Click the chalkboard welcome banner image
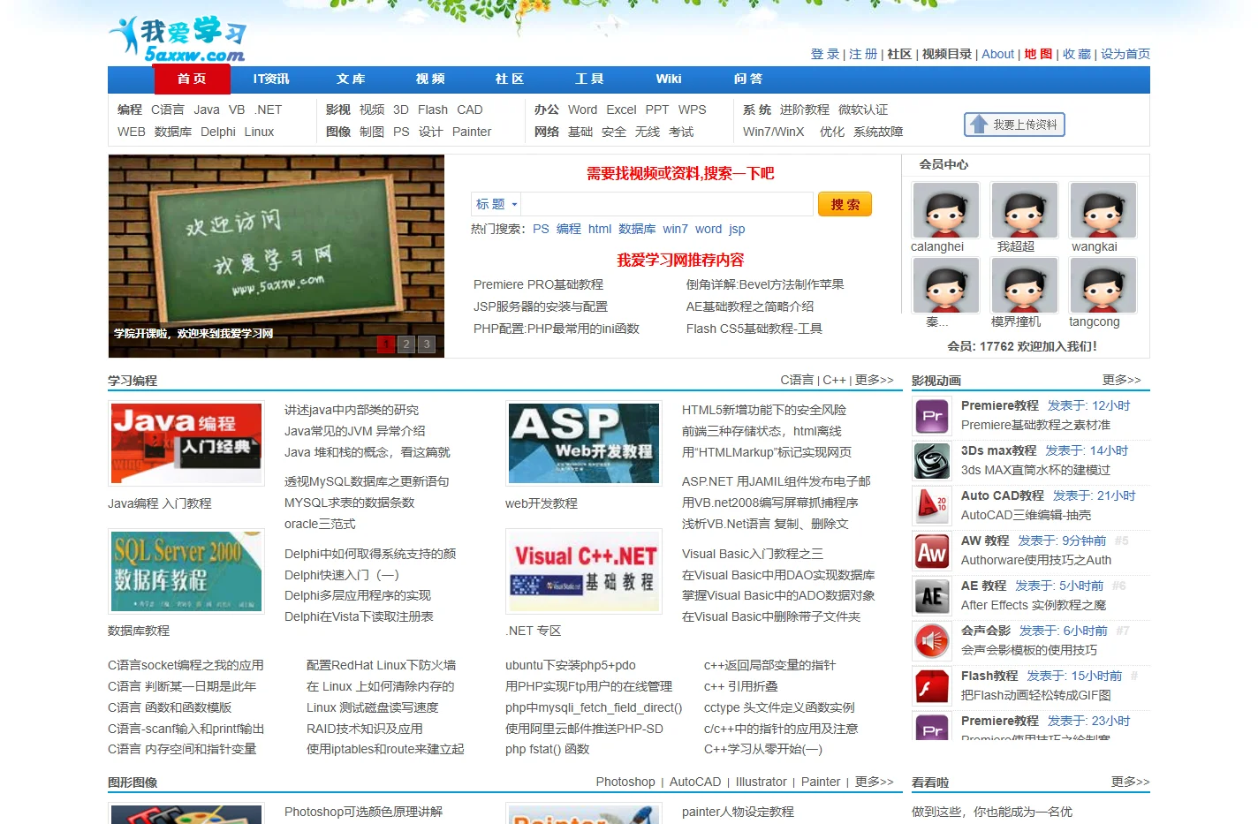Viewport: 1258px width, 824px height. tap(277, 256)
